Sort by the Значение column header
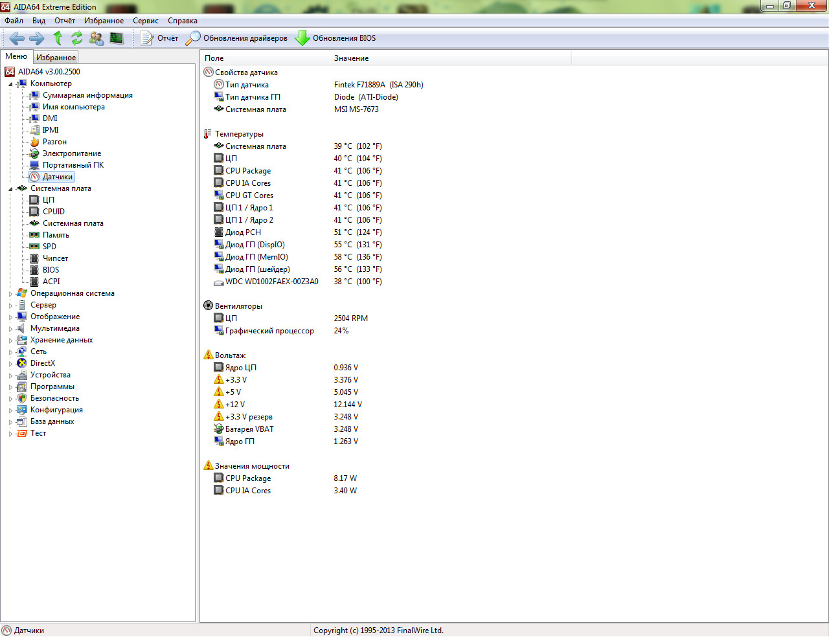This screenshot has width=829, height=637. 450,58
